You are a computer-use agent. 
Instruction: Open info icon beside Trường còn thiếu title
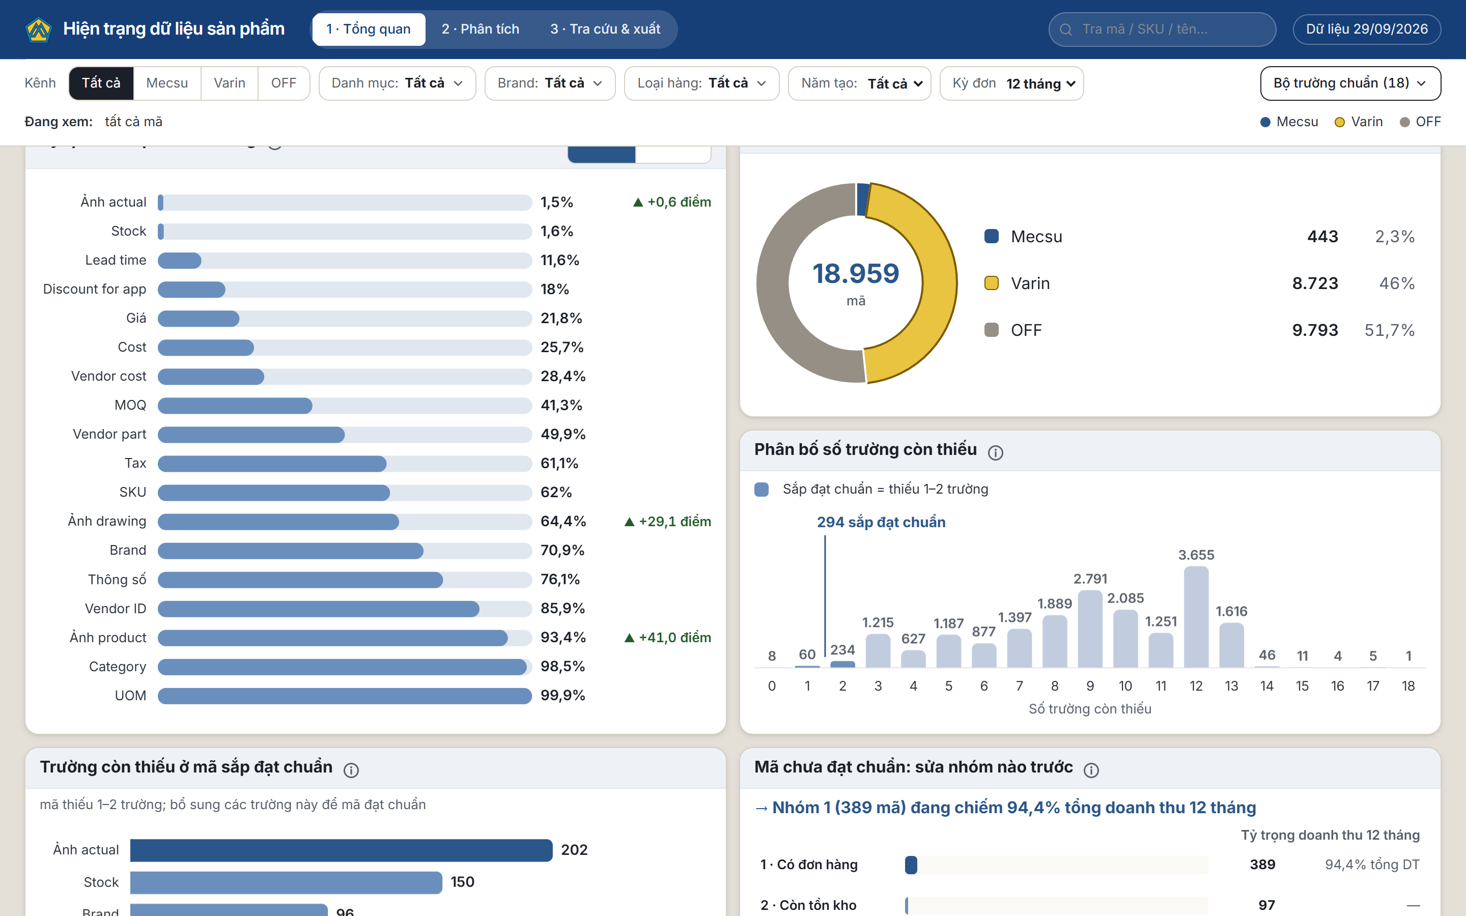[x=351, y=769]
